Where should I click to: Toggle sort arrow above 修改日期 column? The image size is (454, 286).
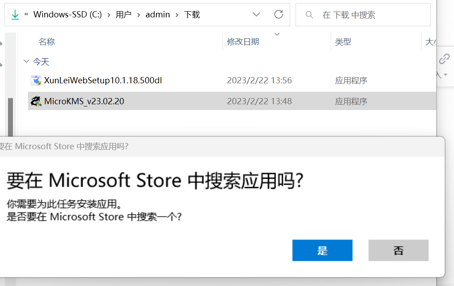tap(277, 34)
